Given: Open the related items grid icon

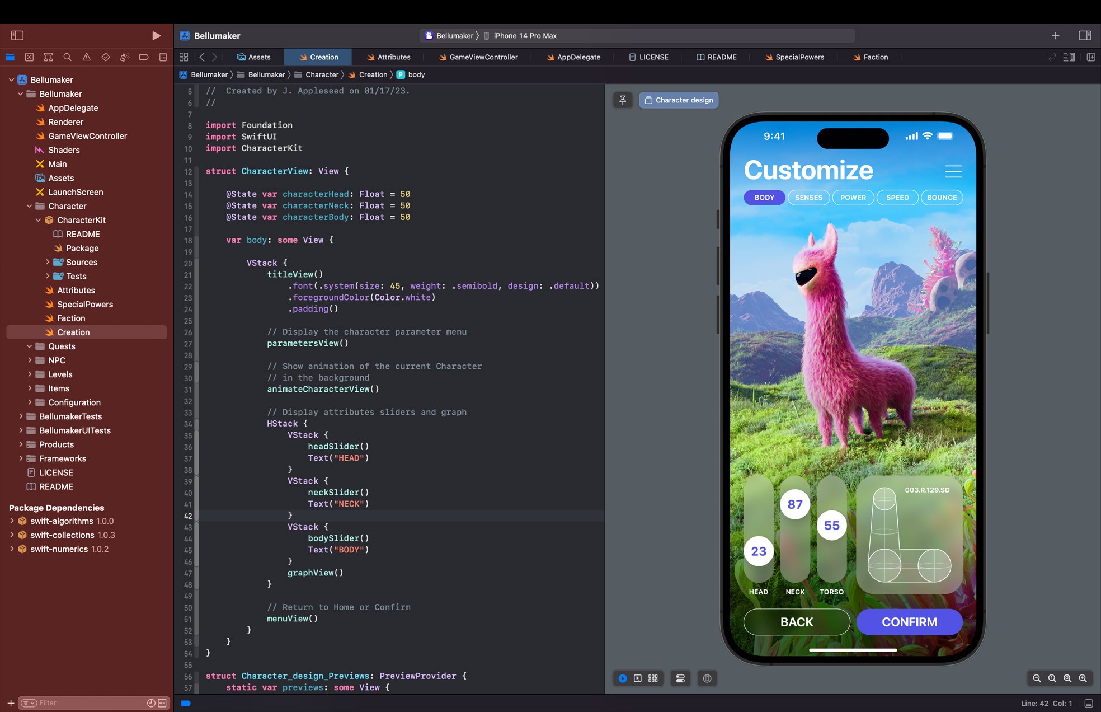Looking at the screenshot, I should coord(183,57).
